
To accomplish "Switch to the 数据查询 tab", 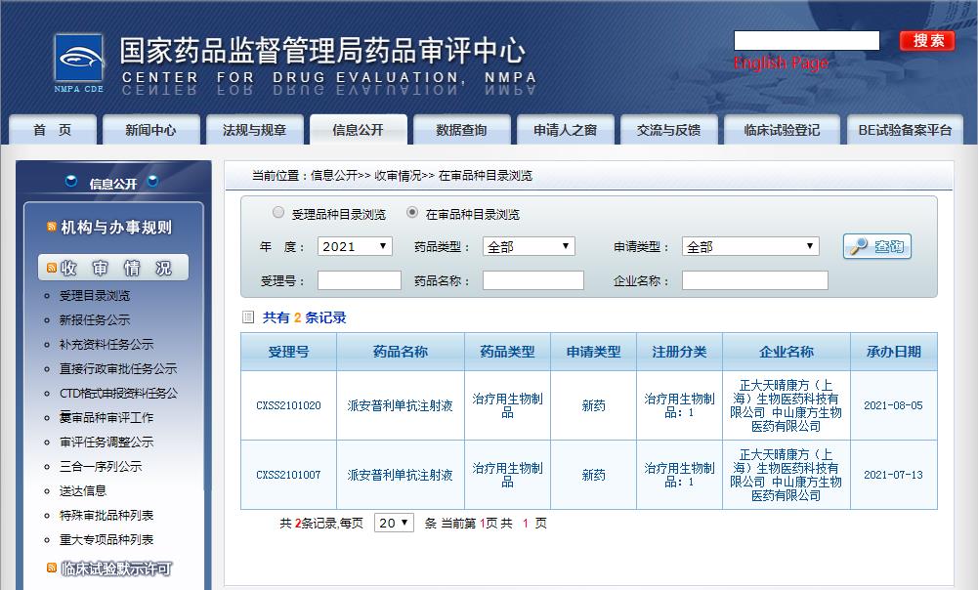I will [461, 130].
